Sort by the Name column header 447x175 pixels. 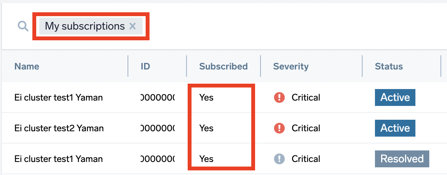[27, 66]
